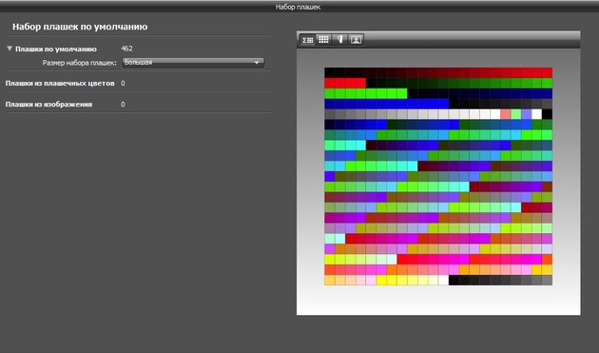Switch to the default patches grid icon

(x=323, y=39)
